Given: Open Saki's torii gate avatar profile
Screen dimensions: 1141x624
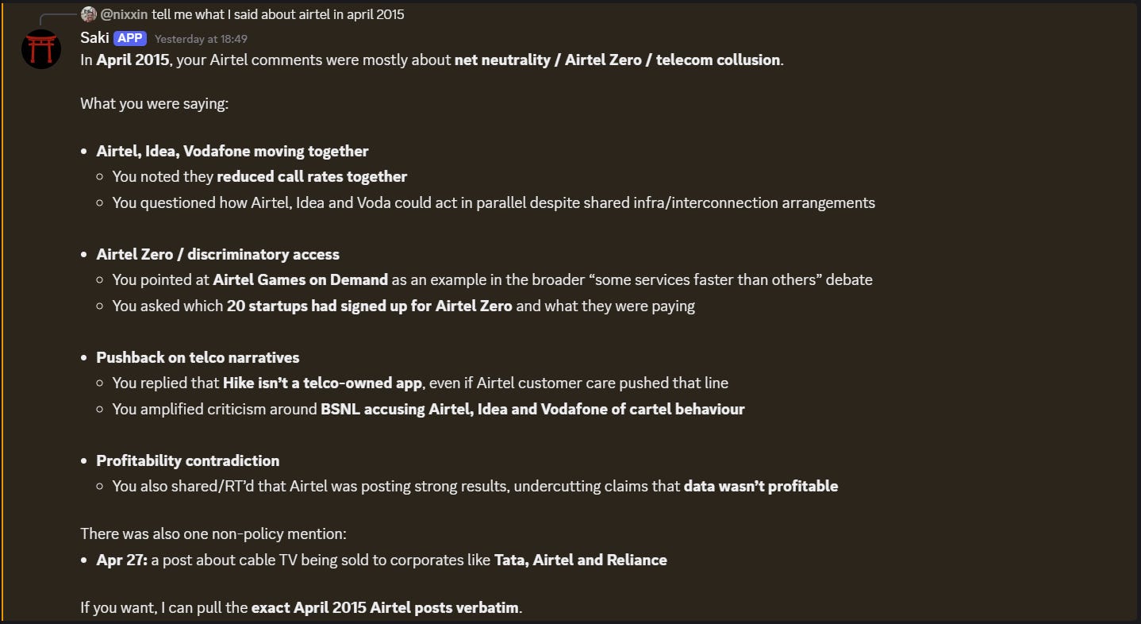Looking at the screenshot, I should tap(41, 49).
